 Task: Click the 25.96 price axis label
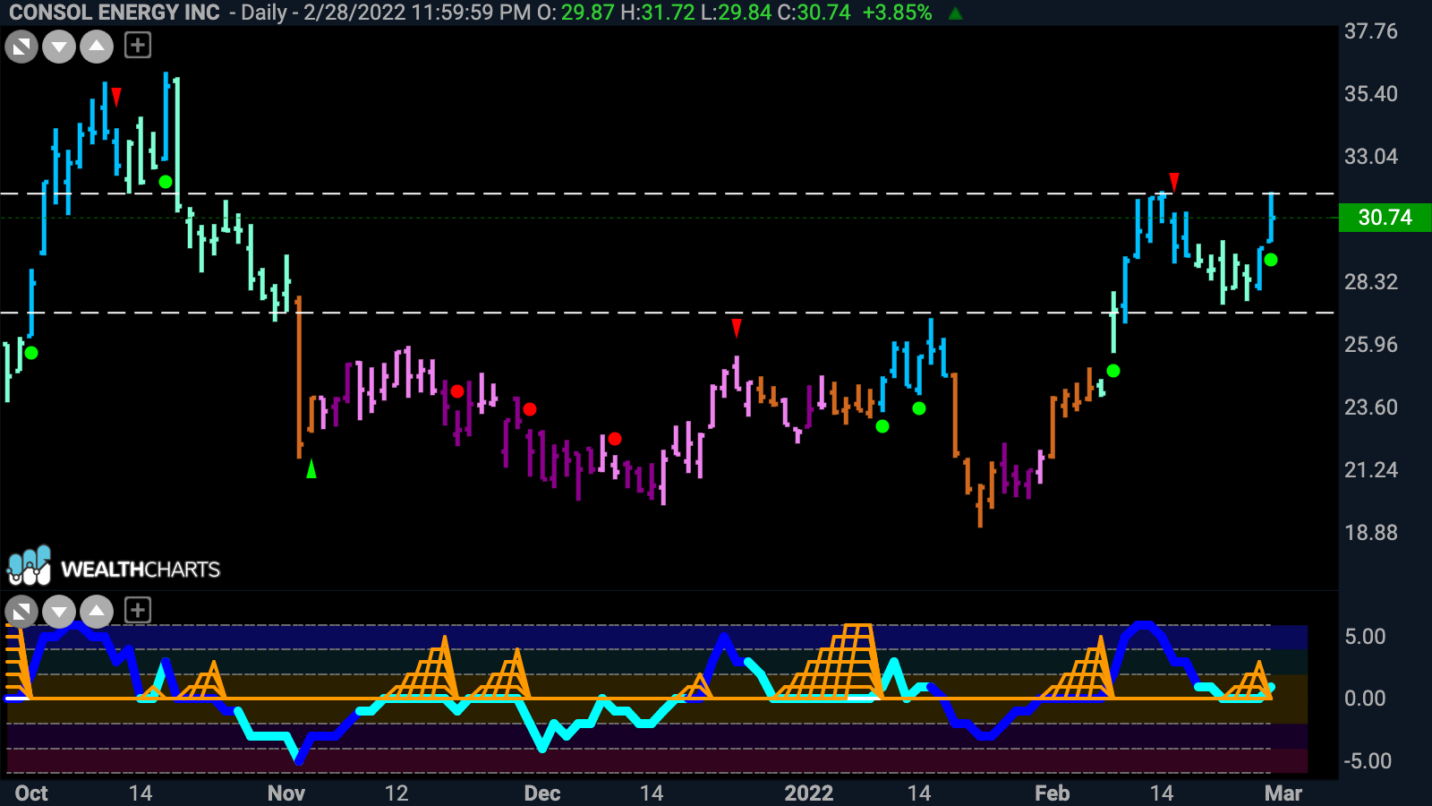point(1370,345)
